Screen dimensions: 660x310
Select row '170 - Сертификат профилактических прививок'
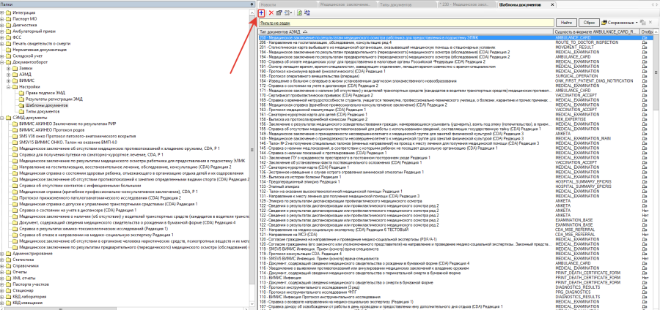[x=456, y=95]
